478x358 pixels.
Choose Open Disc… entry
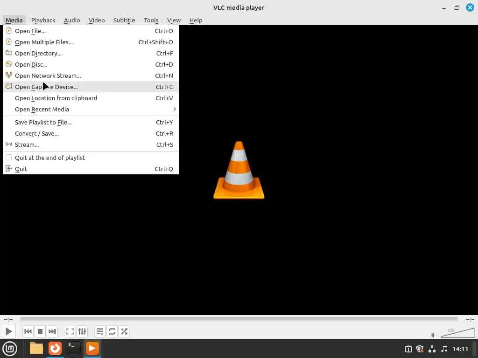click(91, 64)
